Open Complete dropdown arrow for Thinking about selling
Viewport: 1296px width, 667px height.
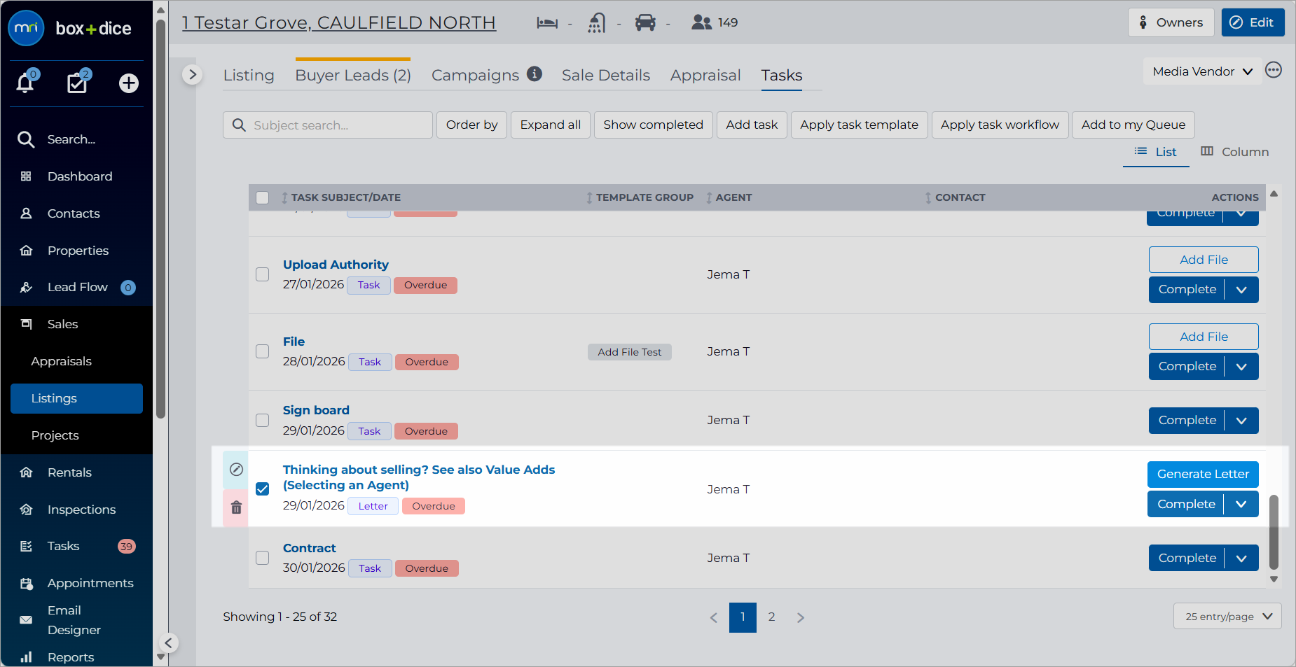click(x=1241, y=505)
